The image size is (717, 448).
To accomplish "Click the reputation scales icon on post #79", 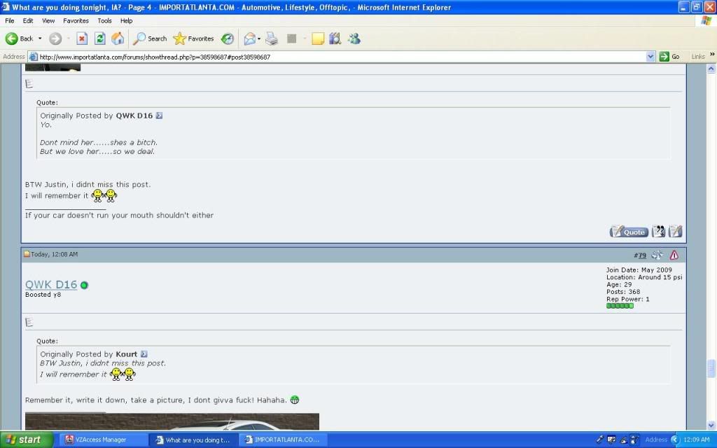I will pyautogui.click(x=657, y=255).
